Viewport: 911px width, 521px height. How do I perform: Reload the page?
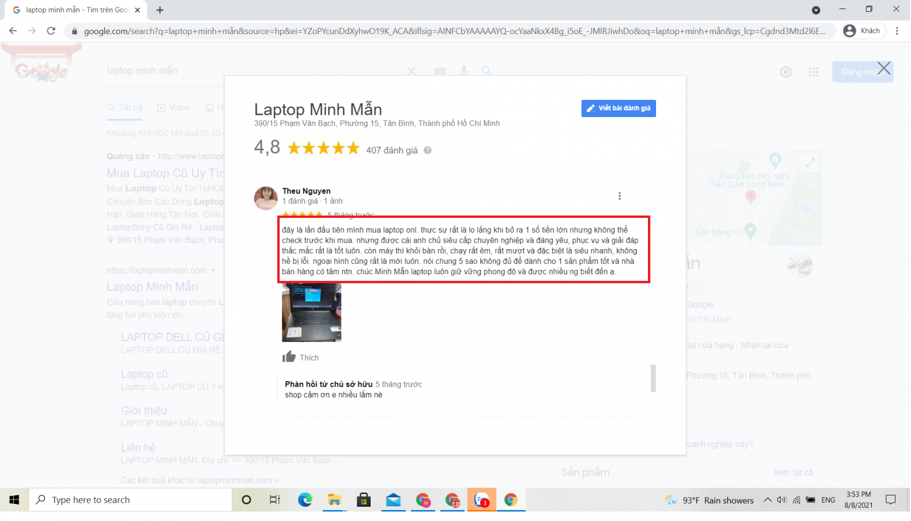pyautogui.click(x=51, y=31)
